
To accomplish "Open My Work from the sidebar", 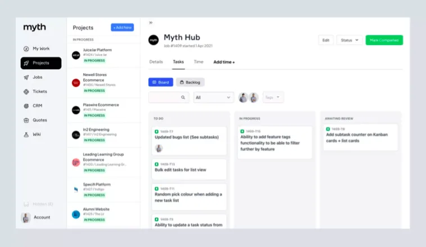I will point(41,49).
